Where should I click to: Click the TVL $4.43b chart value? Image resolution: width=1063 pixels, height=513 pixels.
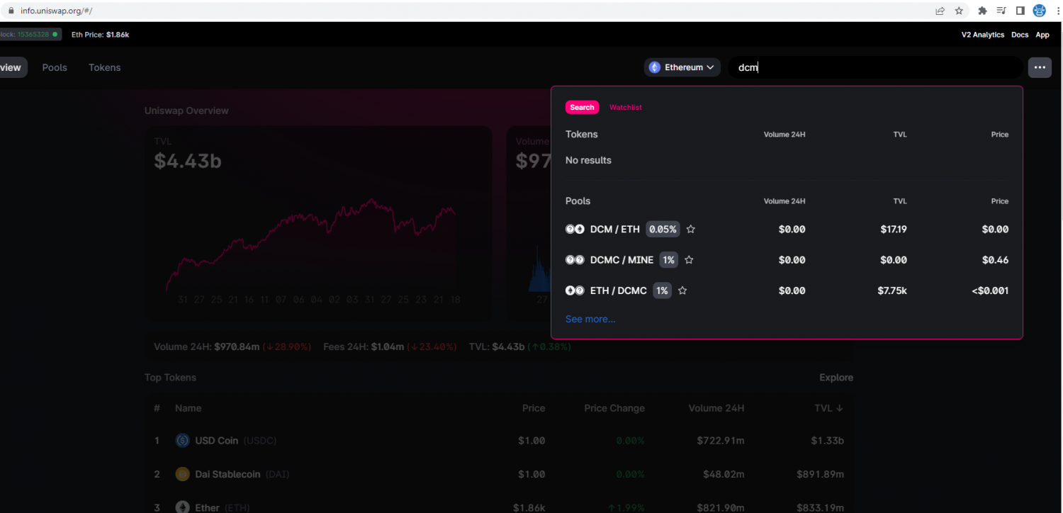pos(188,162)
